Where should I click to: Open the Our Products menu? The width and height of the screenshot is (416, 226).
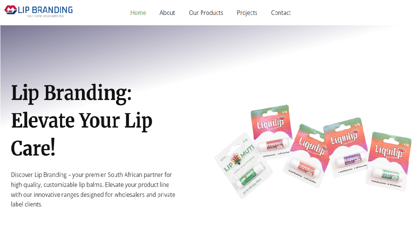pos(206,13)
